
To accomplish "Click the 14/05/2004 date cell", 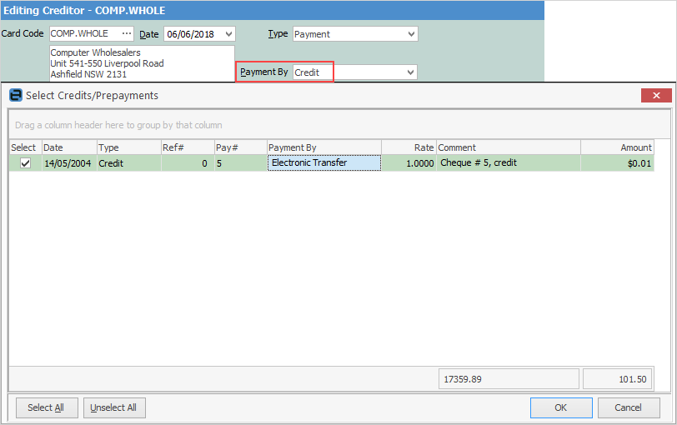I will coord(69,163).
